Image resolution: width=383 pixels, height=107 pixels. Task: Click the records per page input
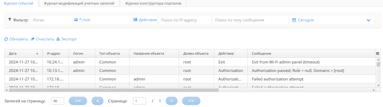click(x=58, y=101)
